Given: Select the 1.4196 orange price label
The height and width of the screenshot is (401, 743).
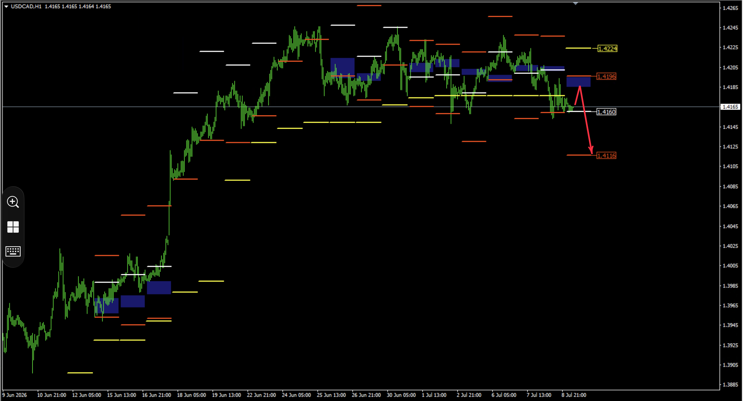Looking at the screenshot, I should point(606,76).
